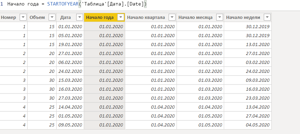
Task: Click date cell 06.02.2020 in Дата column
Action: coord(70,62)
